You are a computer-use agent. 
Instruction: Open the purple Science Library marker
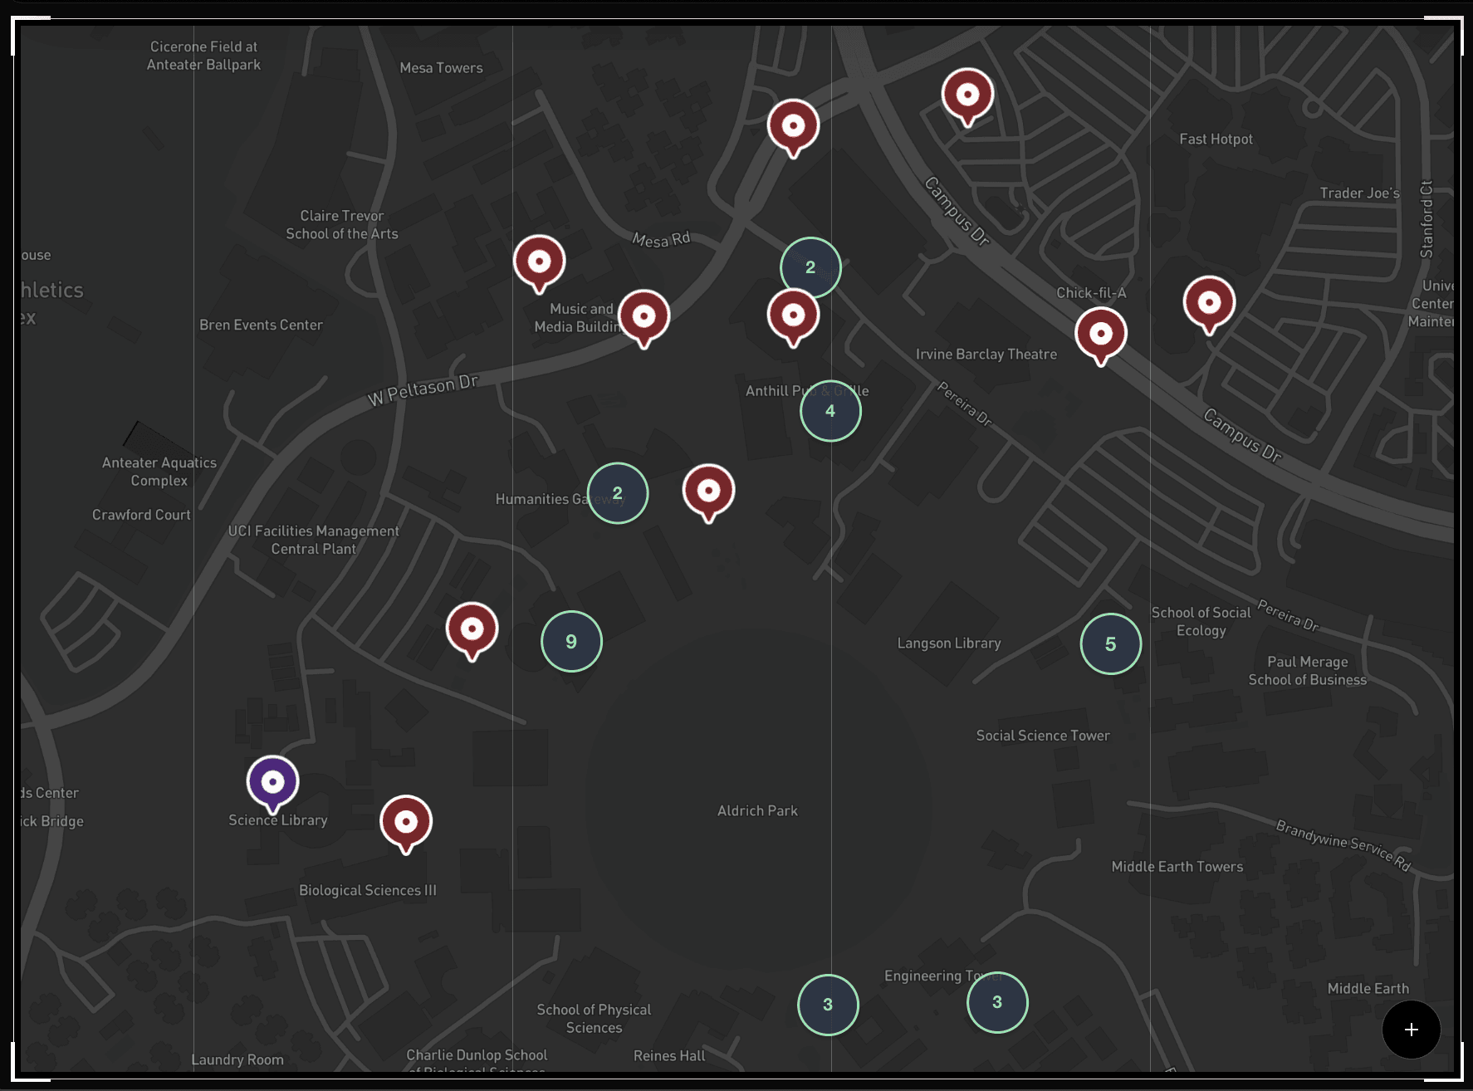(x=272, y=782)
